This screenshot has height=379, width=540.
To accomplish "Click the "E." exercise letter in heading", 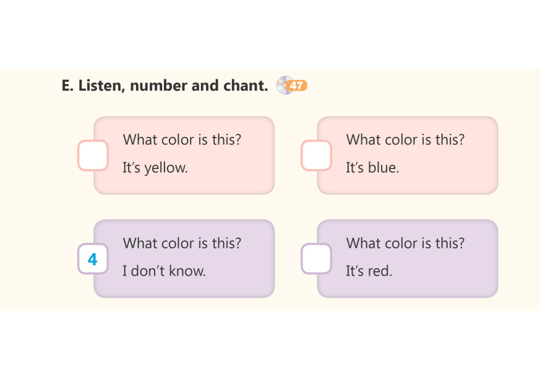I will point(67,85).
